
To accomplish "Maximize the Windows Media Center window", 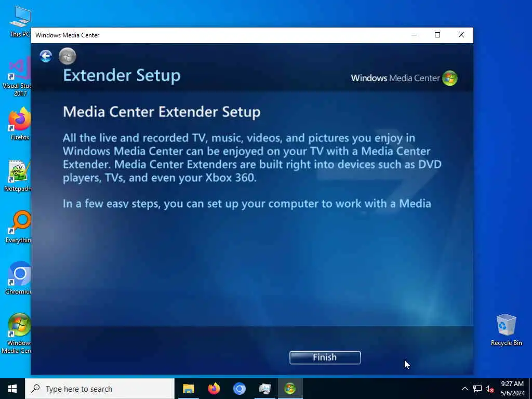I will point(437,35).
